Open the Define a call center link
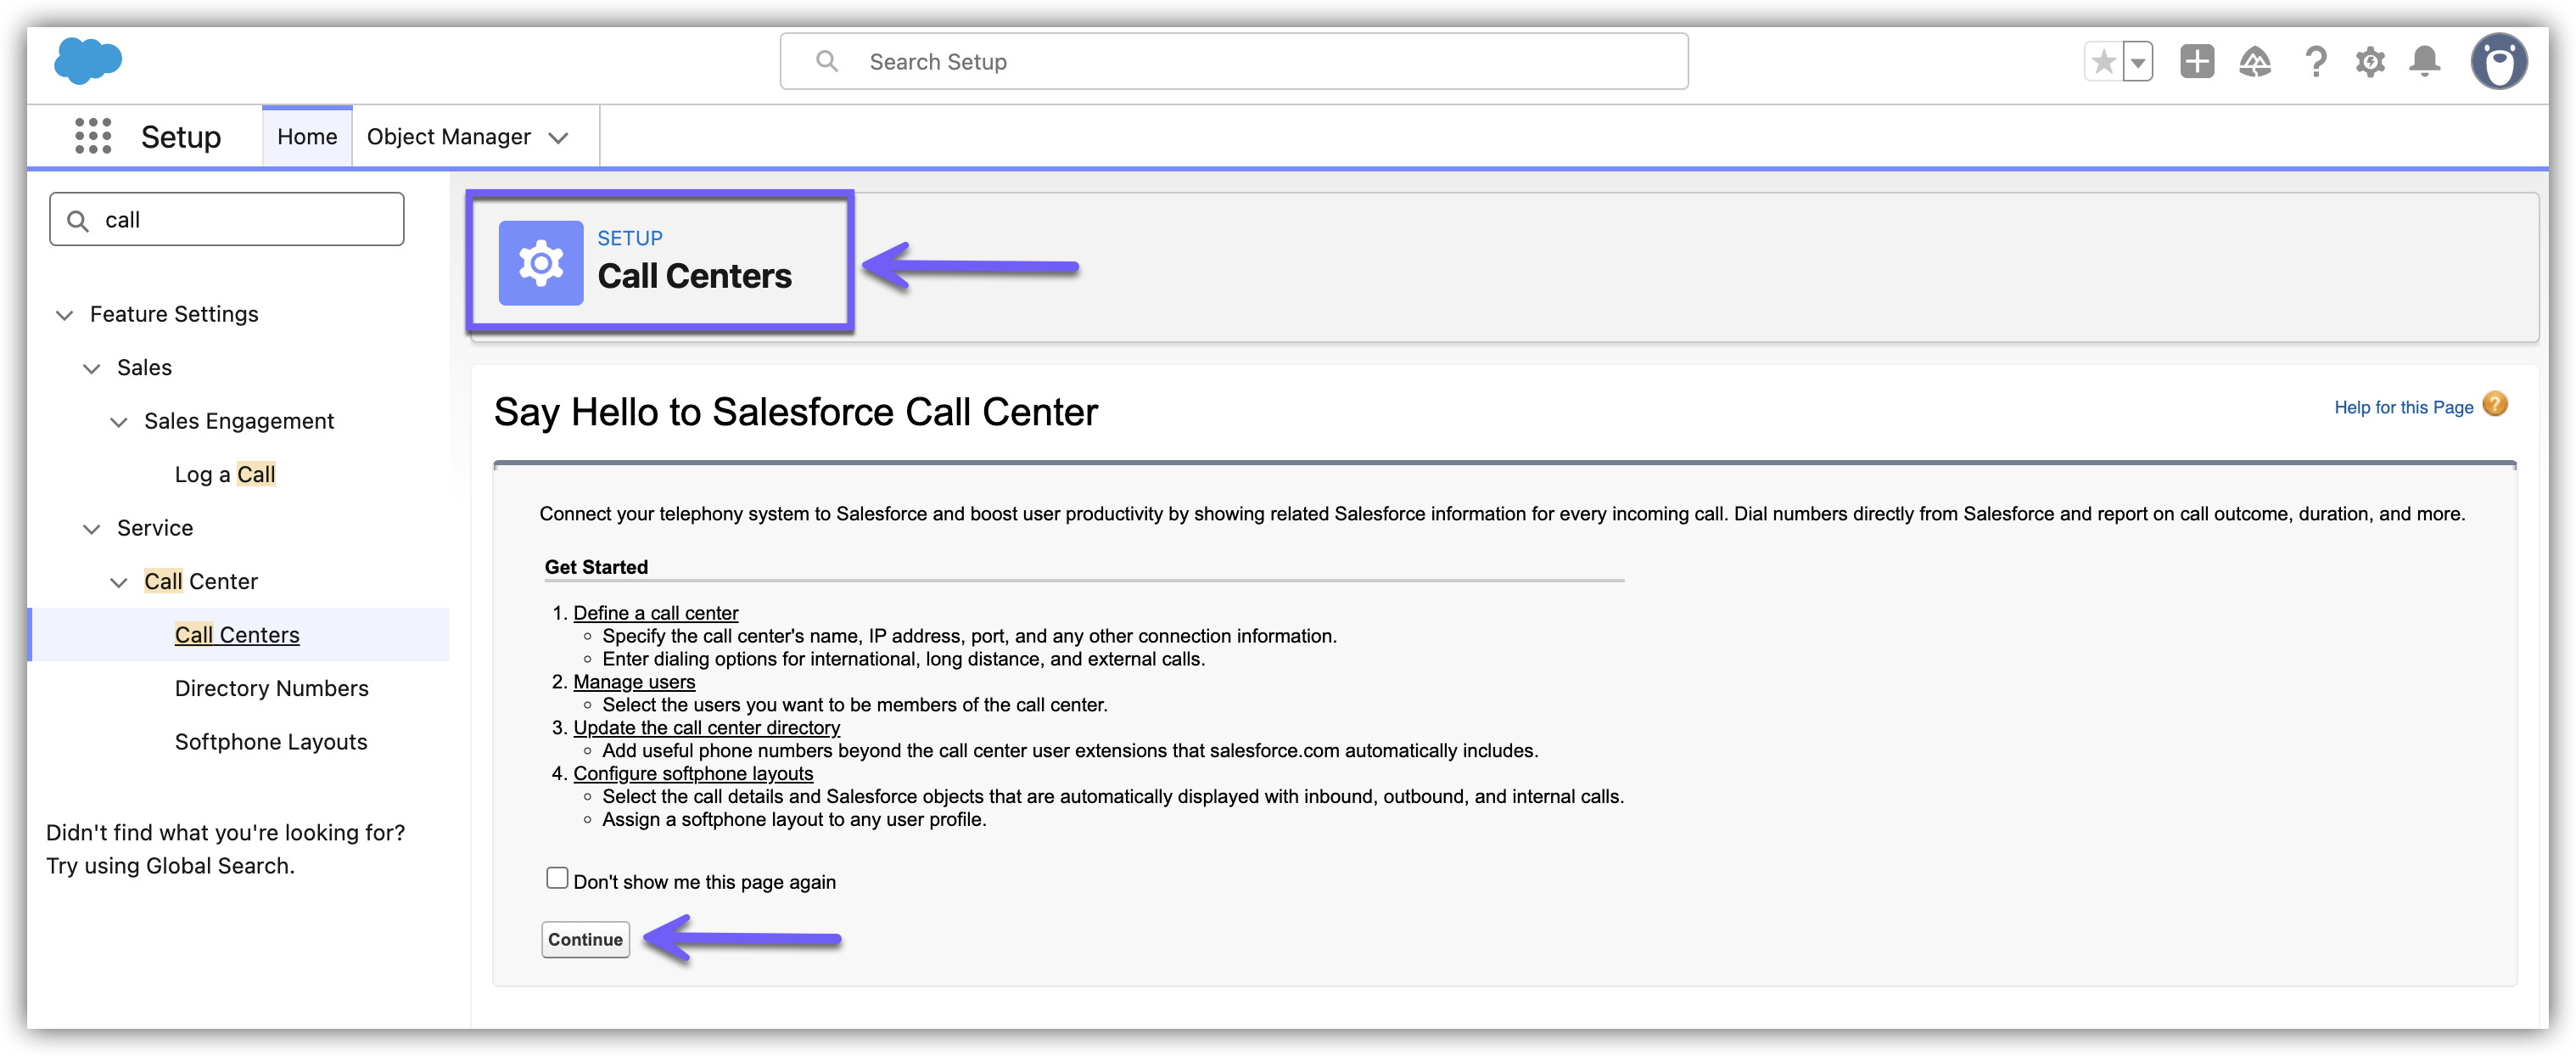The width and height of the screenshot is (2576, 1056). coord(655,613)
